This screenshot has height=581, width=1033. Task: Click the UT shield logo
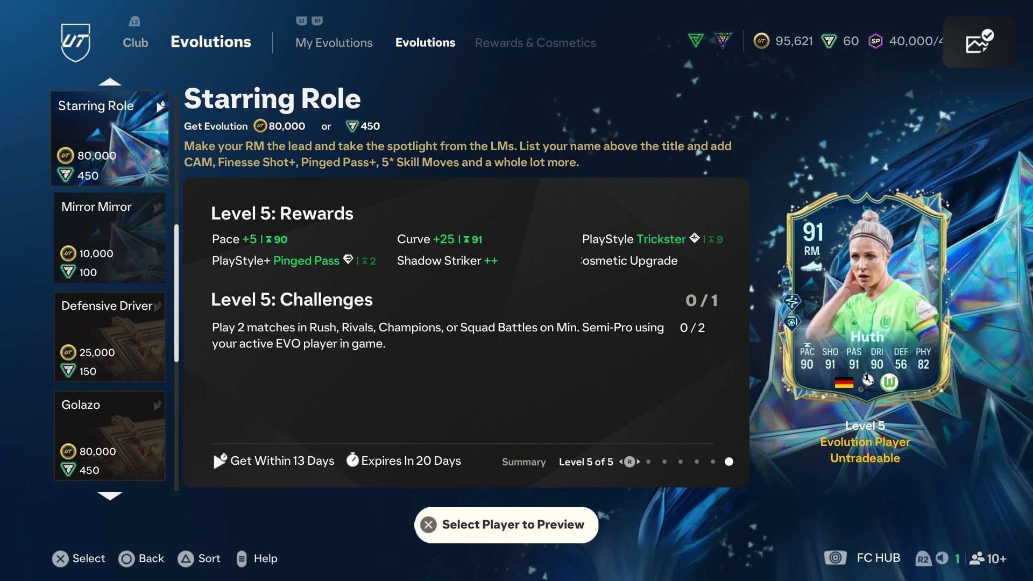coord(75,42)
